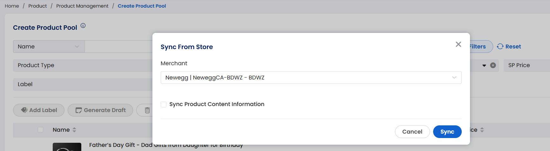Check the select-all checkbox in table header

(x=40, y=129)
